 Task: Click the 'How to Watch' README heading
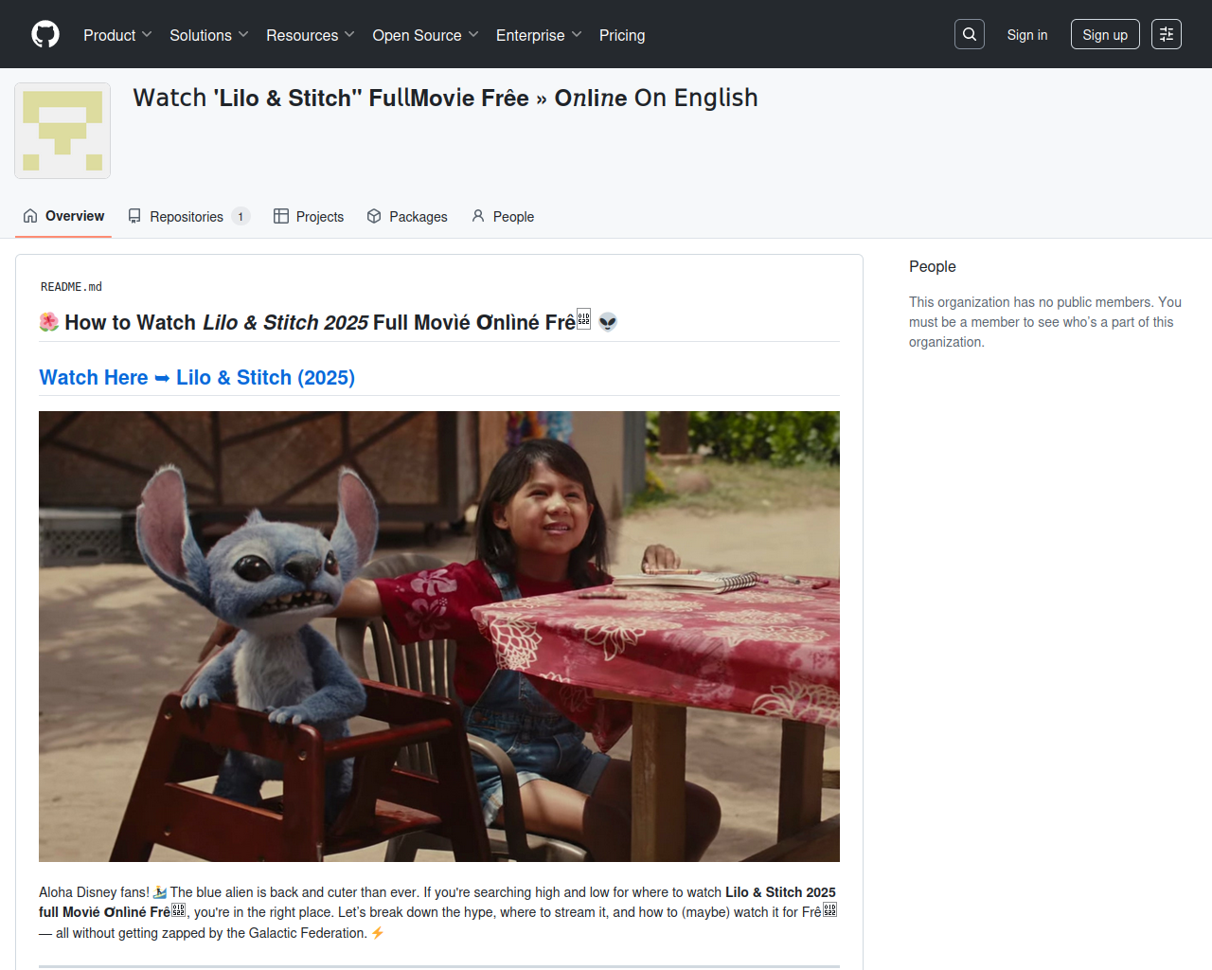click(x=328, y=322)
